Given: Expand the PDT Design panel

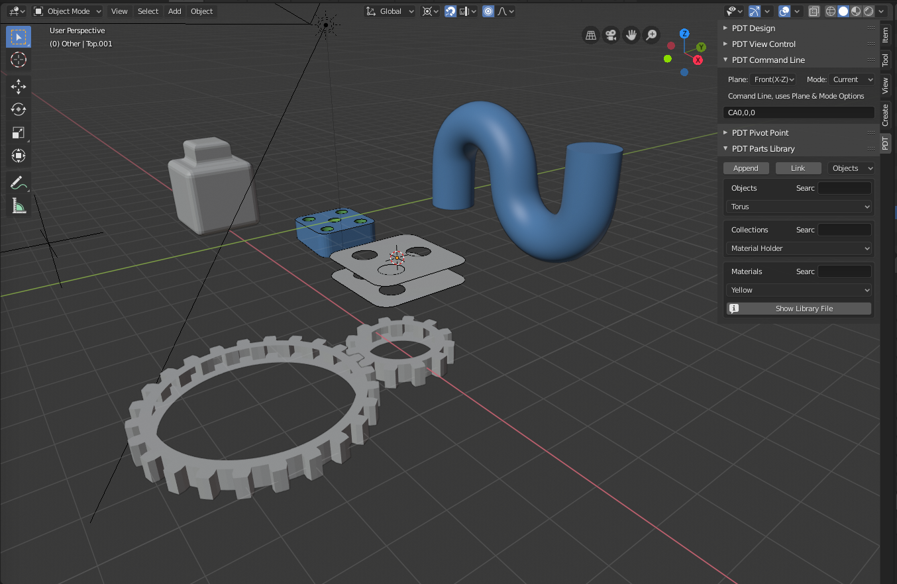Looking at the screenshot, I should tap(753, 28).
